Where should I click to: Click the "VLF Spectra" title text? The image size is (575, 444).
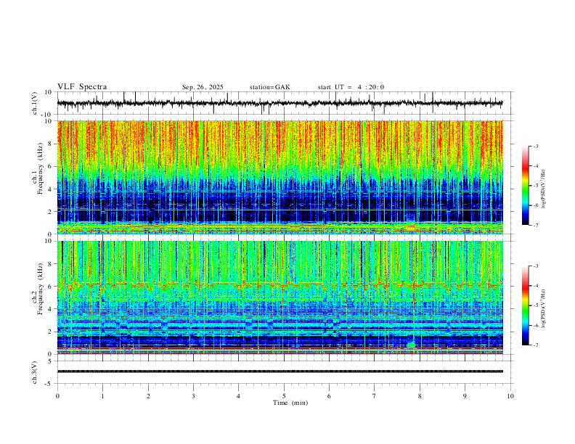click(x=82, y=87)
